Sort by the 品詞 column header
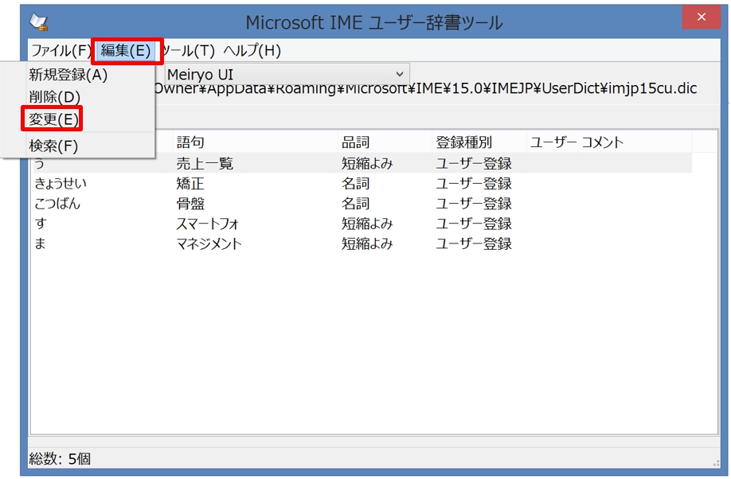This screenshot has width=731, height=479. [385, 142]
